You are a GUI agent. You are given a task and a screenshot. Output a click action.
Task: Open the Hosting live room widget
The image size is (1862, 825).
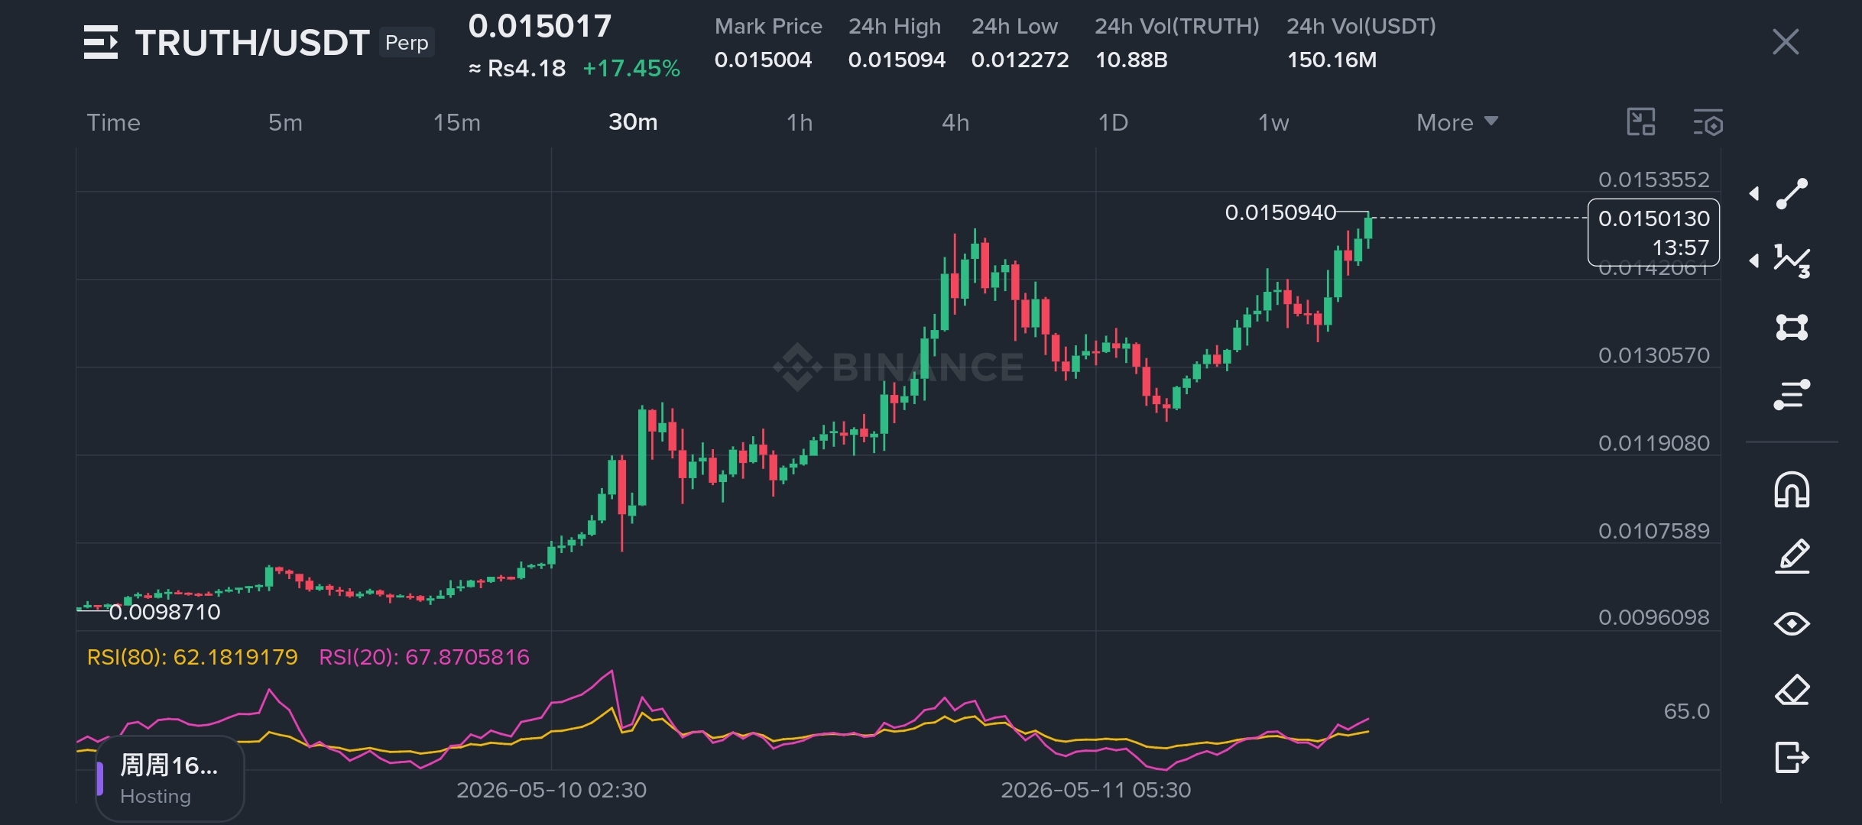coord(170,779)
